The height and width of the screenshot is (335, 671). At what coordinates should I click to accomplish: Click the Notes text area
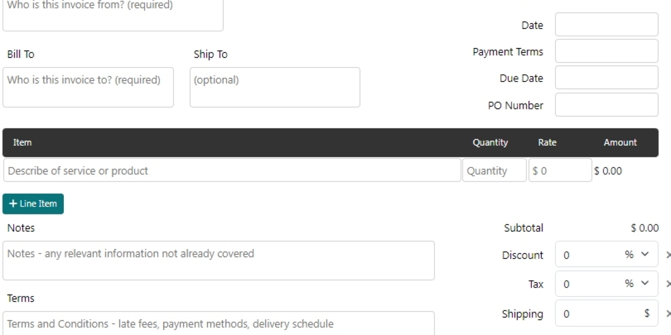218,260
